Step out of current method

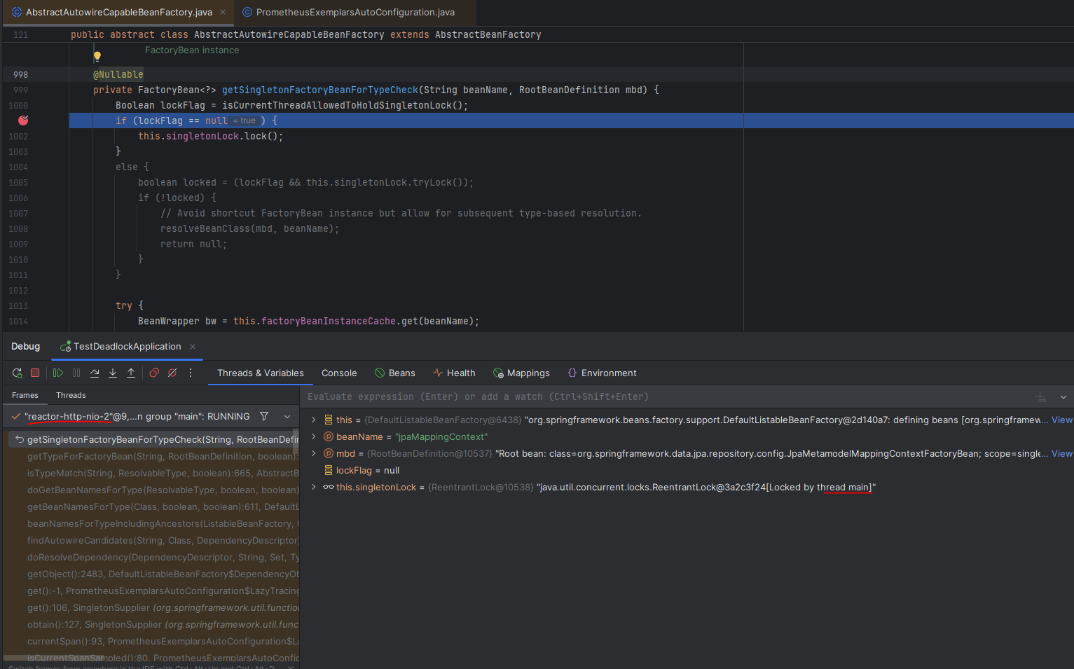coord(131,373)
